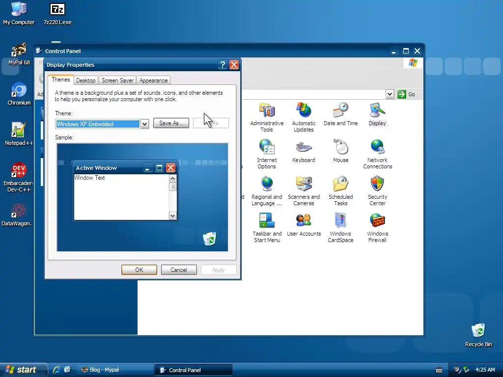This screenshot has width=503, height=377.
Task: Select the Display icon in Control Panel
Action: [x=377, y=114]
